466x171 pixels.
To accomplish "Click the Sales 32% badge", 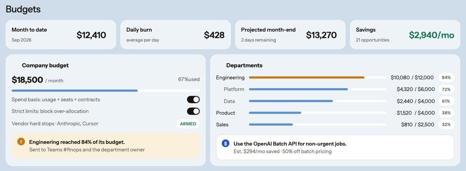I will pyautogui.click(x=446, y=124).
